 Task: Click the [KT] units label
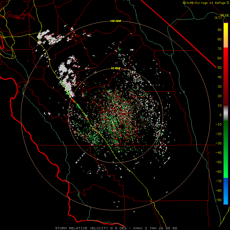coord(218,18)
